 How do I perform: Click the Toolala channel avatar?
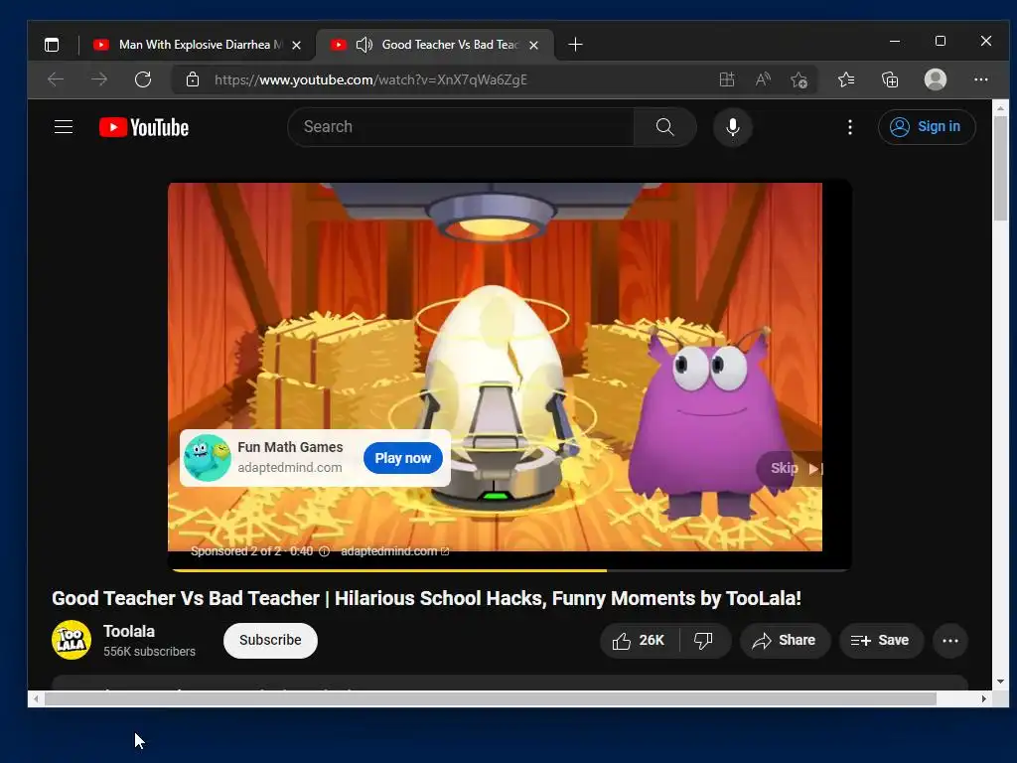[72, 640]
